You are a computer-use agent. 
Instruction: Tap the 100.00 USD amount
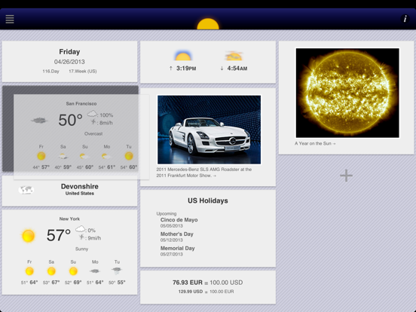[x=226, y=283]
